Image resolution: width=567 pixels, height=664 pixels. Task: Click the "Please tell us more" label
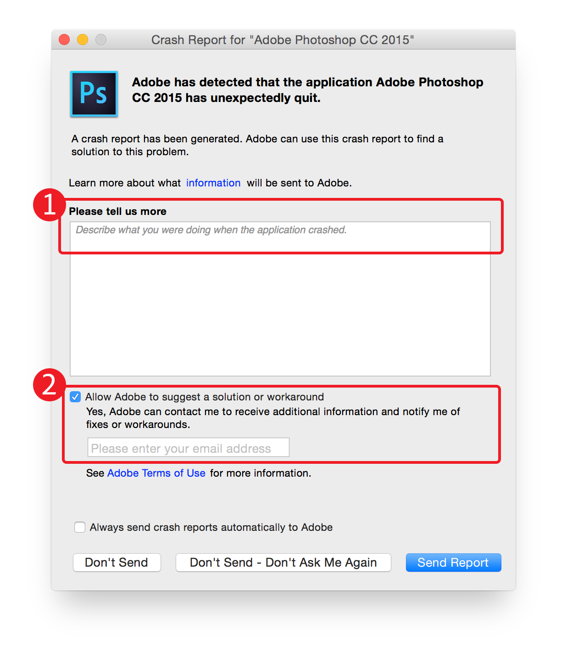tap(117, 211)
